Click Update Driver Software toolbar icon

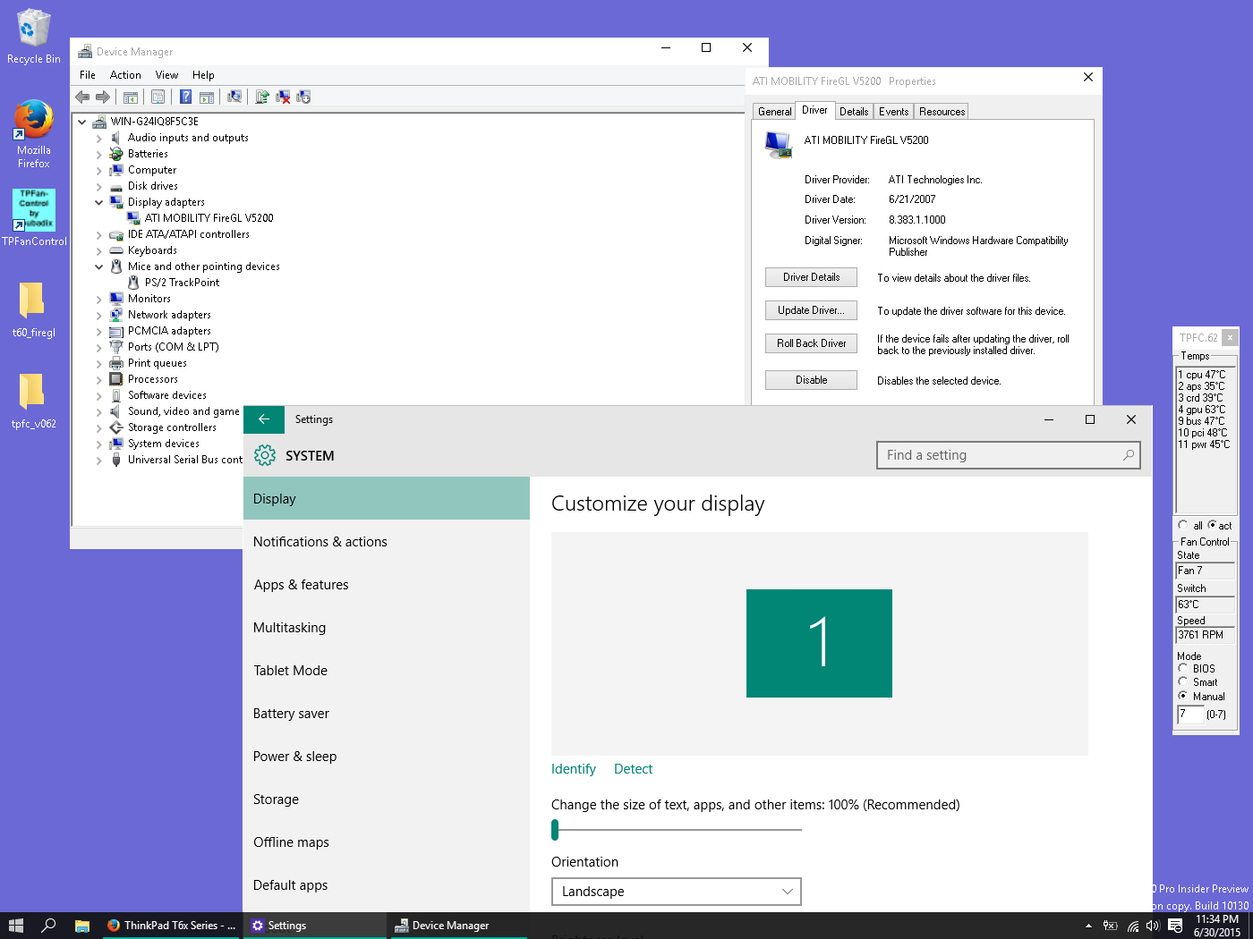[262, 97]
